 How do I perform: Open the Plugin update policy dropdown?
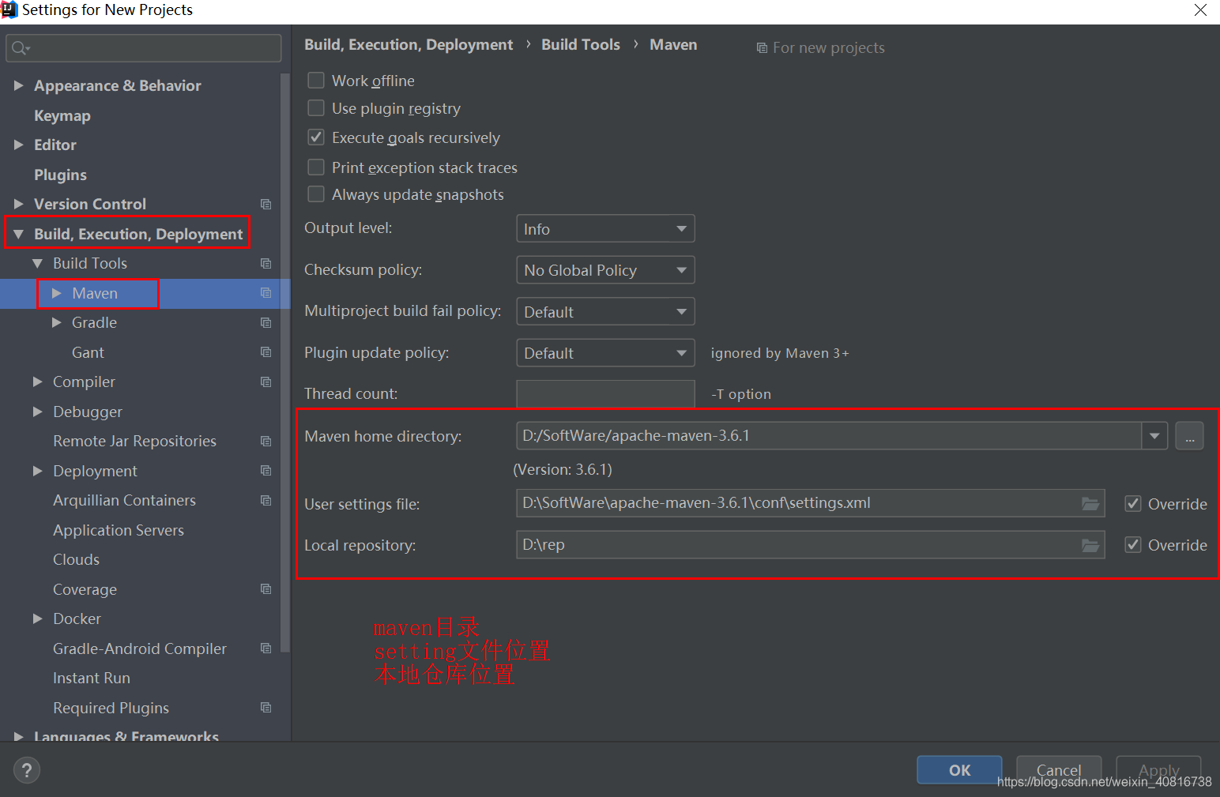click(x=605, y=353)
